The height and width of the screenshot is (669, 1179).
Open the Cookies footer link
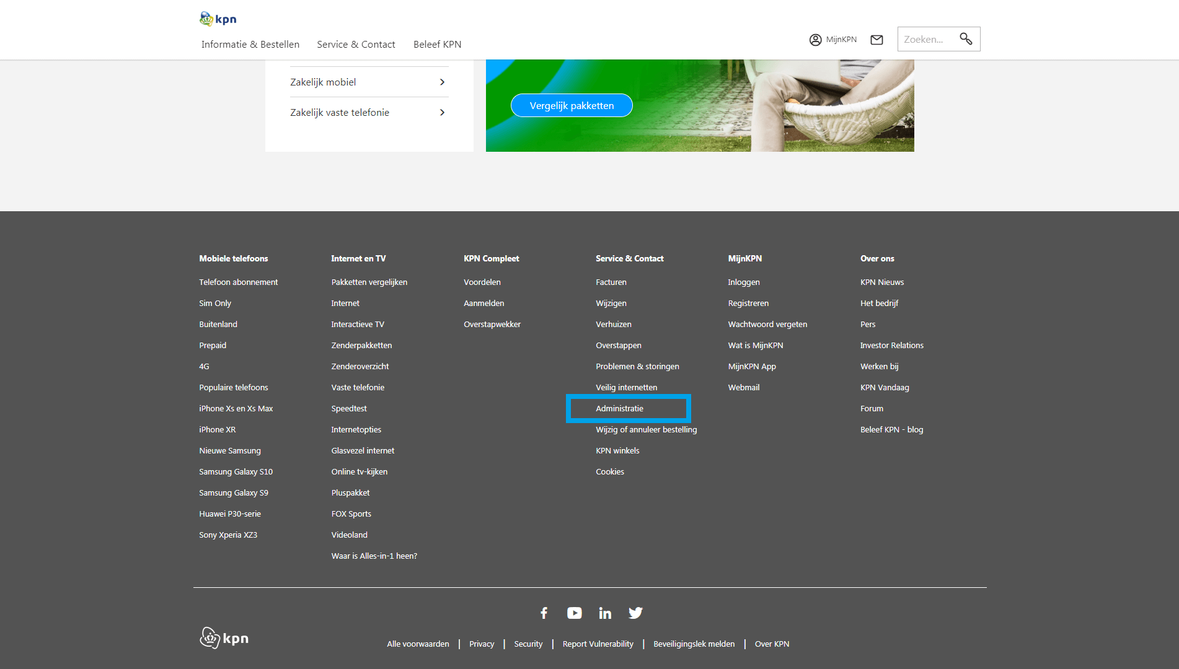pyautogui.click(x=610, y=471)
